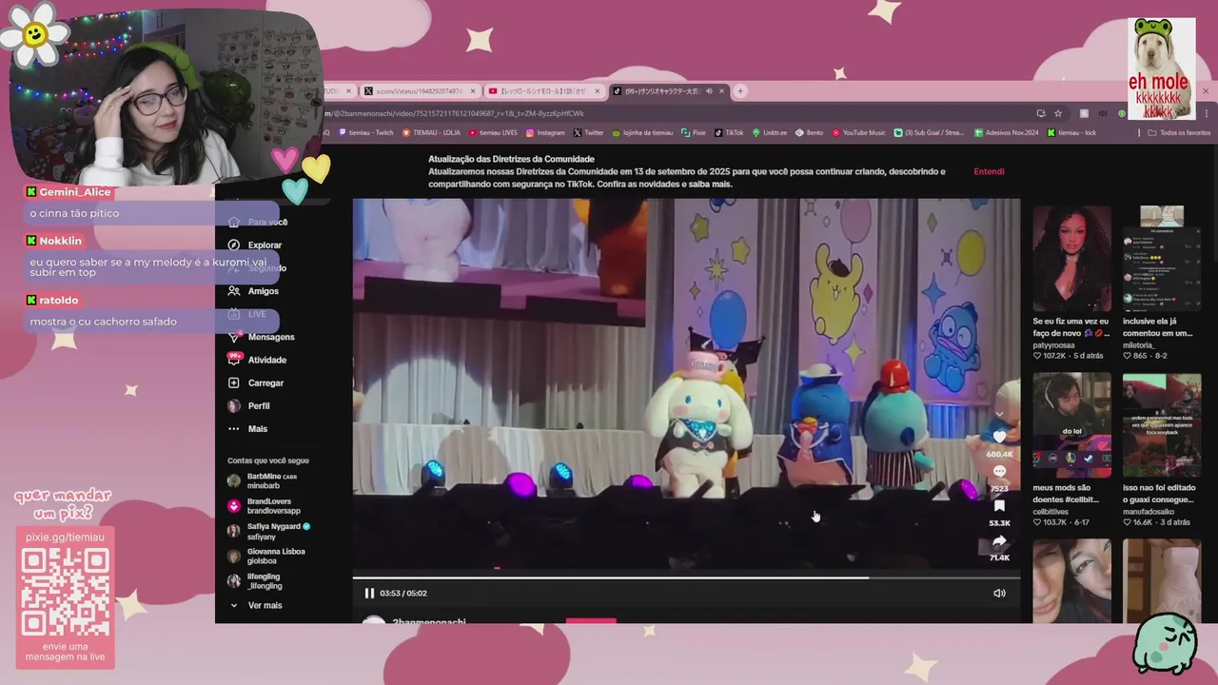
Task: Click the Atividade inbox icon with 99+ badge
Action: 234,359
